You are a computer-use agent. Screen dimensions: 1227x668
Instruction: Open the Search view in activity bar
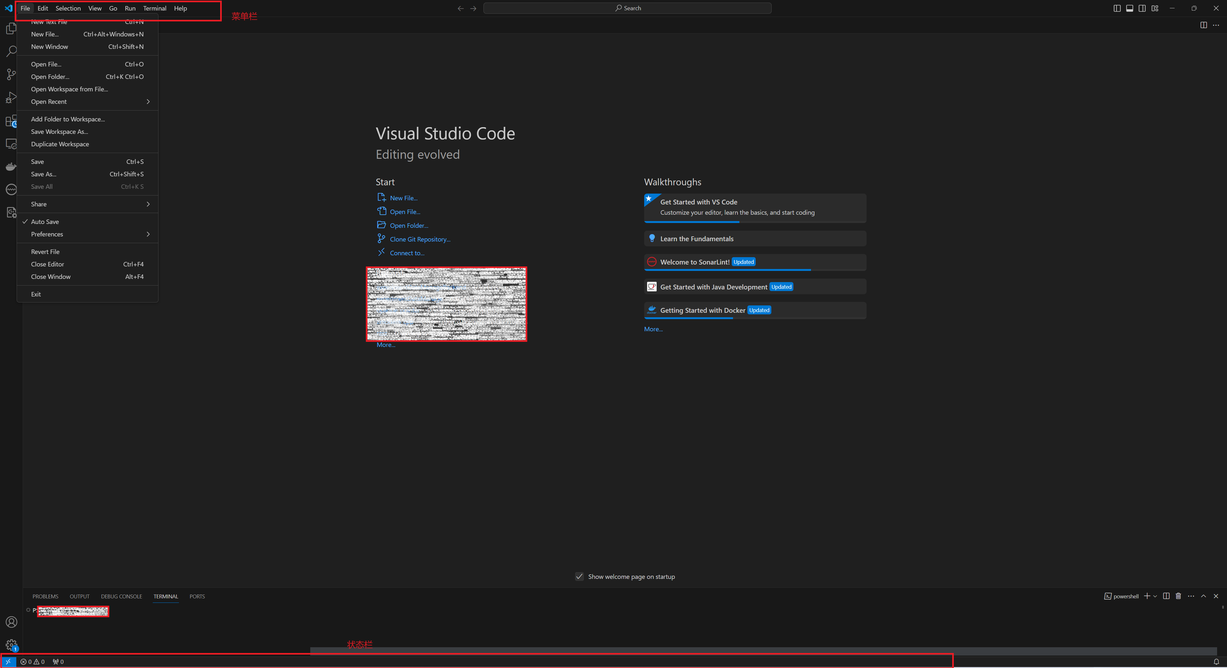coord(11,51)
